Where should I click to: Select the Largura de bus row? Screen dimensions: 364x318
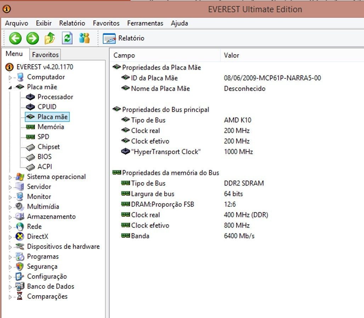tap(182, 194)
